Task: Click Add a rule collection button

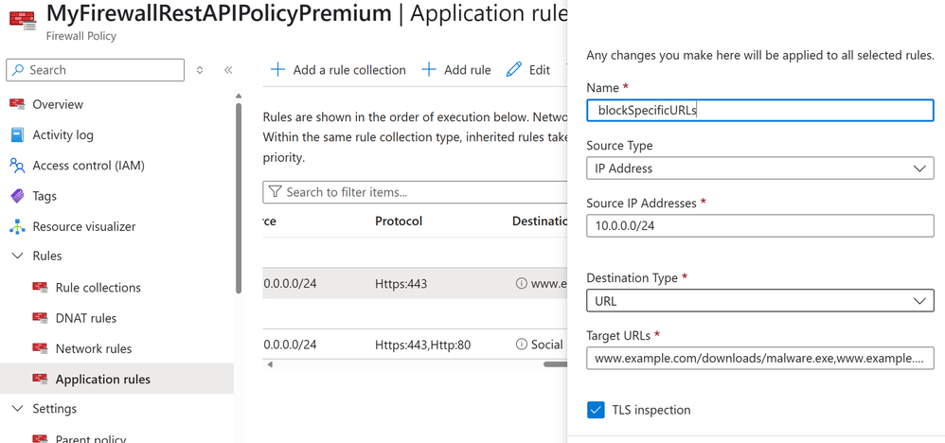Action: (x=338, y=70)
